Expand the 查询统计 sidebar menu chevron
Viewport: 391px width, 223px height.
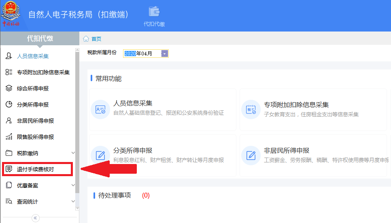tap(73, 201)
